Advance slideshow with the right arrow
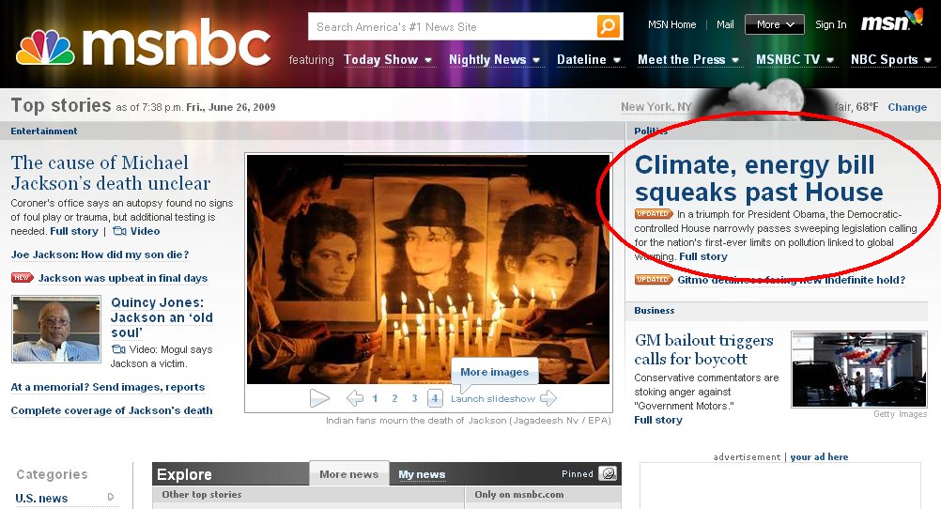The width and height of the screenshot is (941, 509). coord(548,398)
